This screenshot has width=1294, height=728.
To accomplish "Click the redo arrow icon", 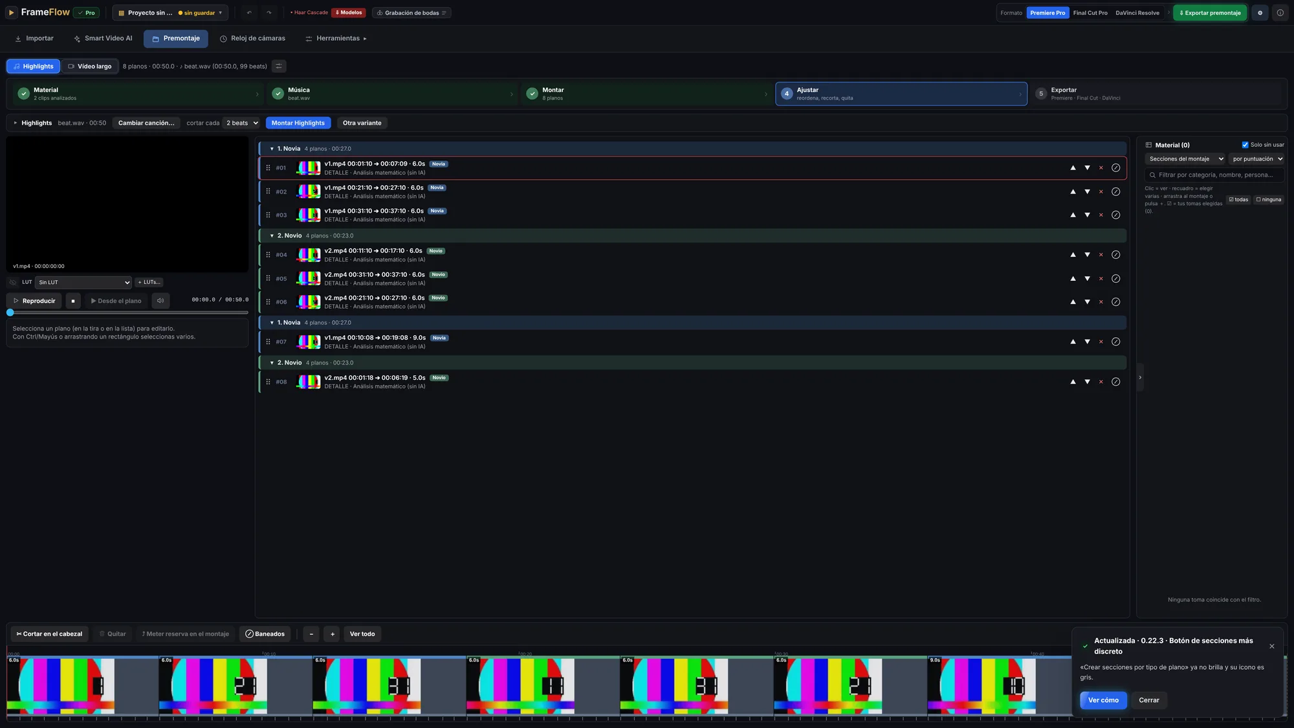I will [269, 13].
